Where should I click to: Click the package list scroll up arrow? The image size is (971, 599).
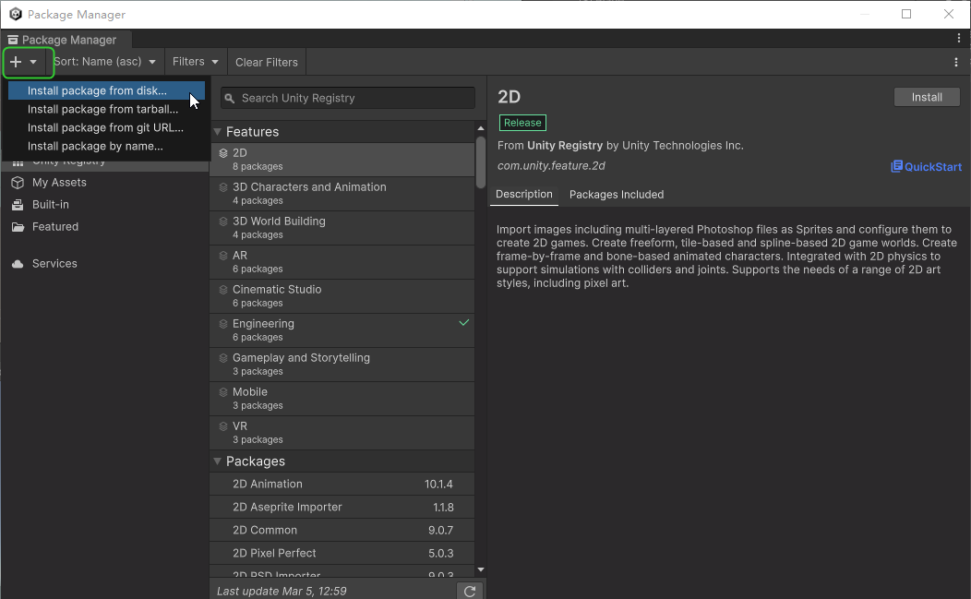pyautogui.click(x=481, y=128)
